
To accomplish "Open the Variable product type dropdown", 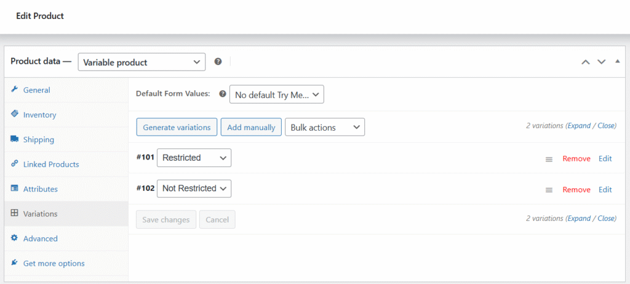I will (x=142, y=62).
